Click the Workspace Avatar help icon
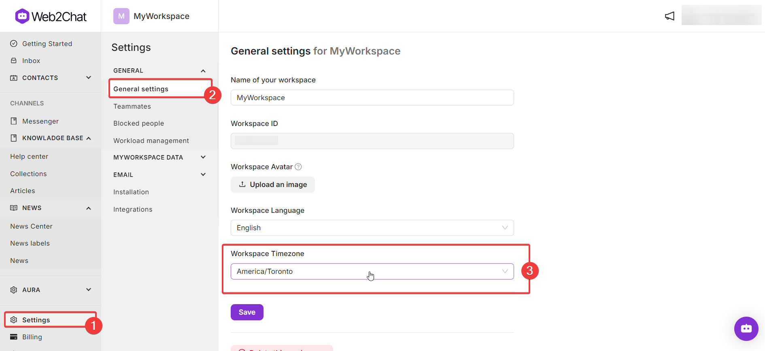 point(298,167)
